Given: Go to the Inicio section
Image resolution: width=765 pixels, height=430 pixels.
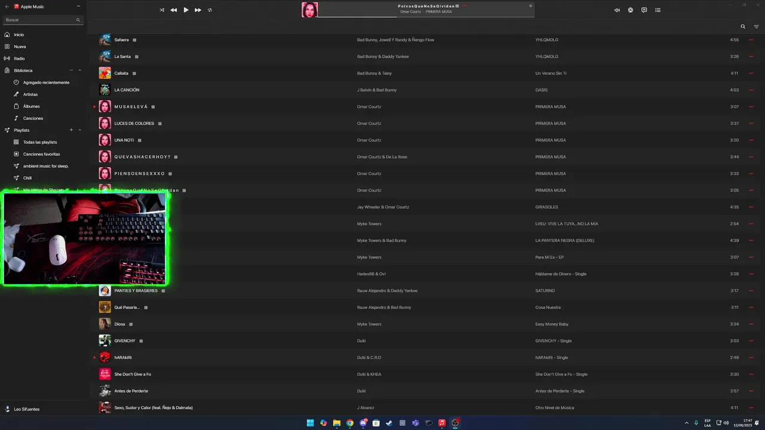Looking at the screenshot, I should [x=19, y=35].
